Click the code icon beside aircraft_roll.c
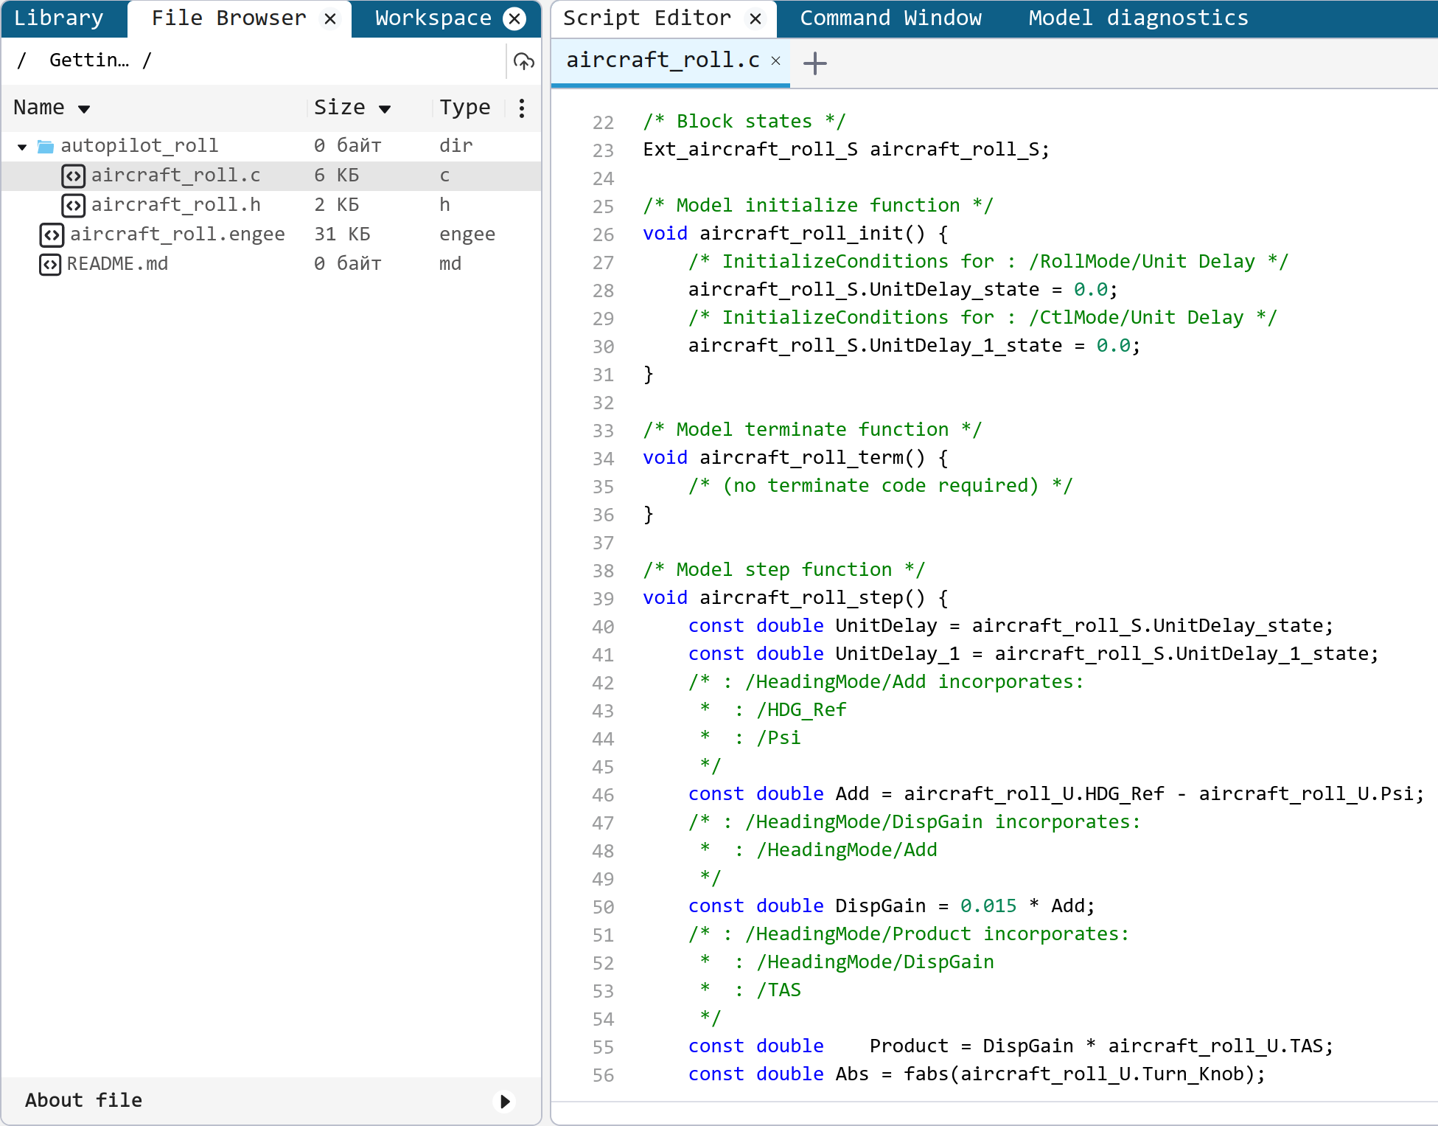This screenshot has height=1126, width=1438. (x=73, y=175)
